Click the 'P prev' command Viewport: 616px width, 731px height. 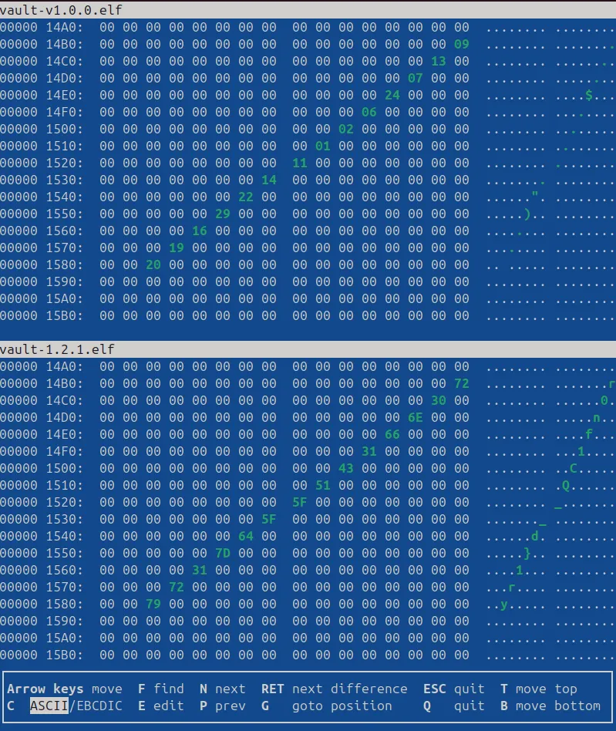click(222, 706)
